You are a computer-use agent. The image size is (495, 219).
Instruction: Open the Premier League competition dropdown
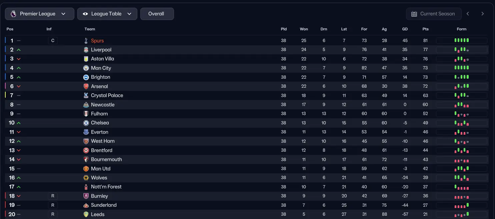tap(40, 14)
